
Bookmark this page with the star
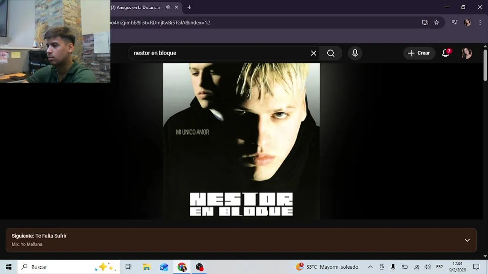(436, 22)
